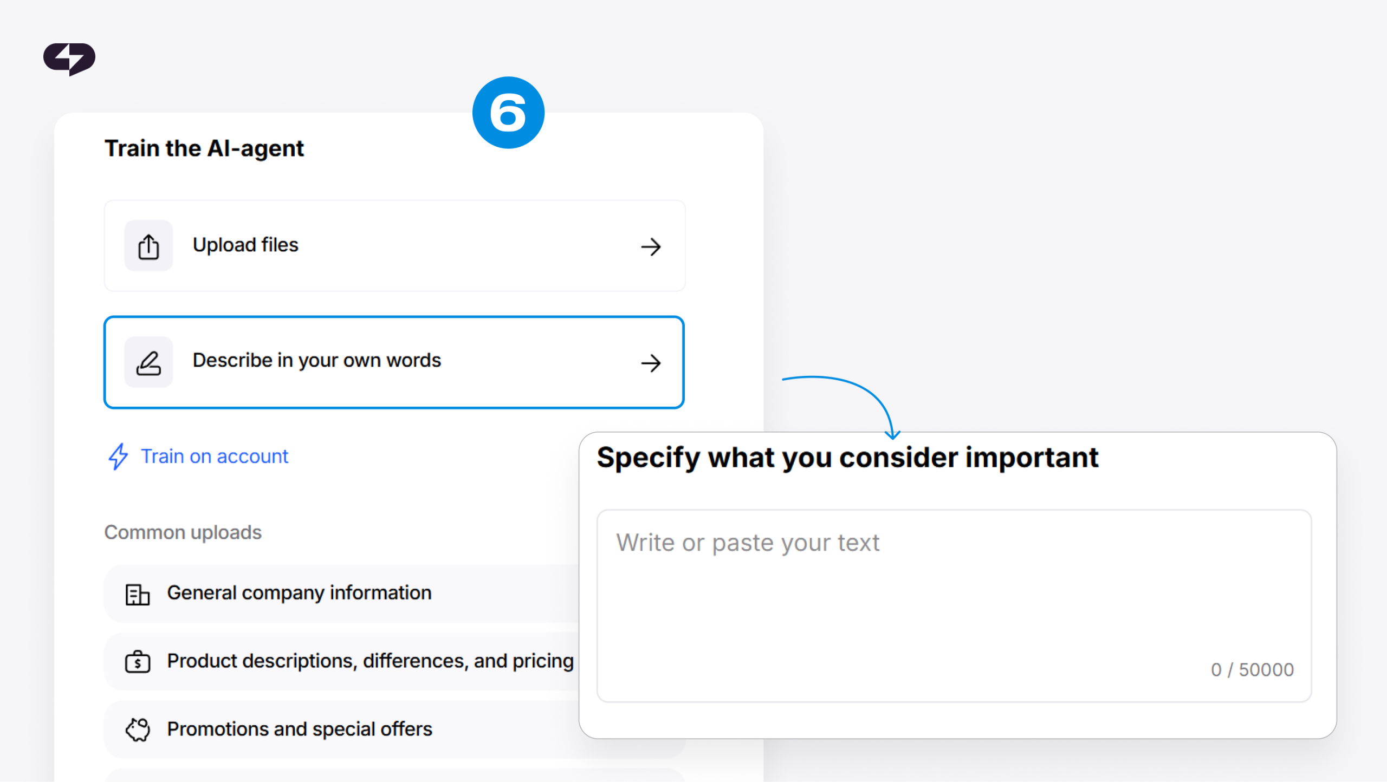Open Describe in your own words arrow

651,363
